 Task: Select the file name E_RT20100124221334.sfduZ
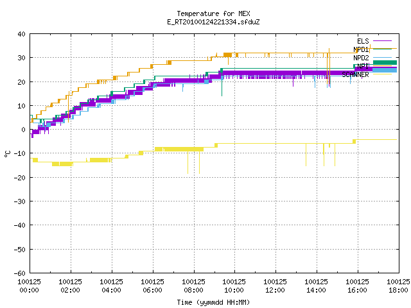[213, 22]
